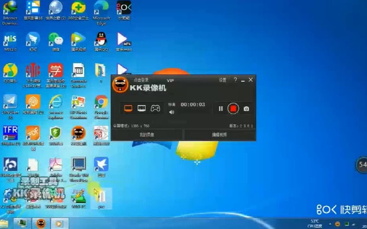Select the HP Photo Creations shortcut
The height and width of the screenshot is (229, 367).
(78, 107)
